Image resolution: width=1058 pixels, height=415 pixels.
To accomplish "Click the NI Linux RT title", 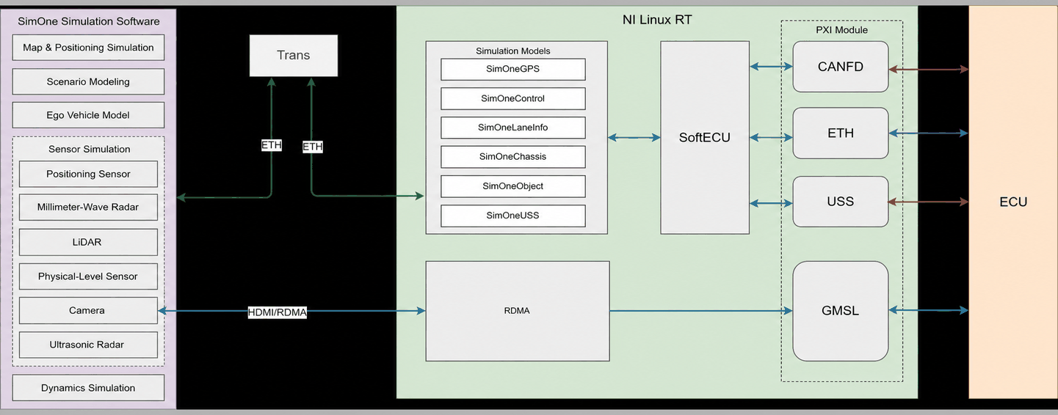I will click(656, 19).
